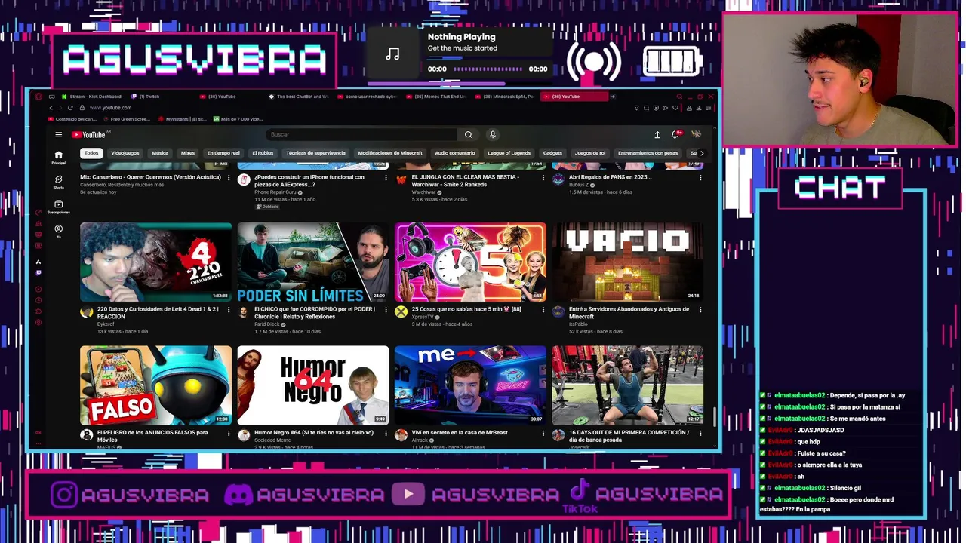This screenshot has width=966, height=543.
Task: Select the Todos filter chip
Action: pyautogui.click(x=91, y=153)
